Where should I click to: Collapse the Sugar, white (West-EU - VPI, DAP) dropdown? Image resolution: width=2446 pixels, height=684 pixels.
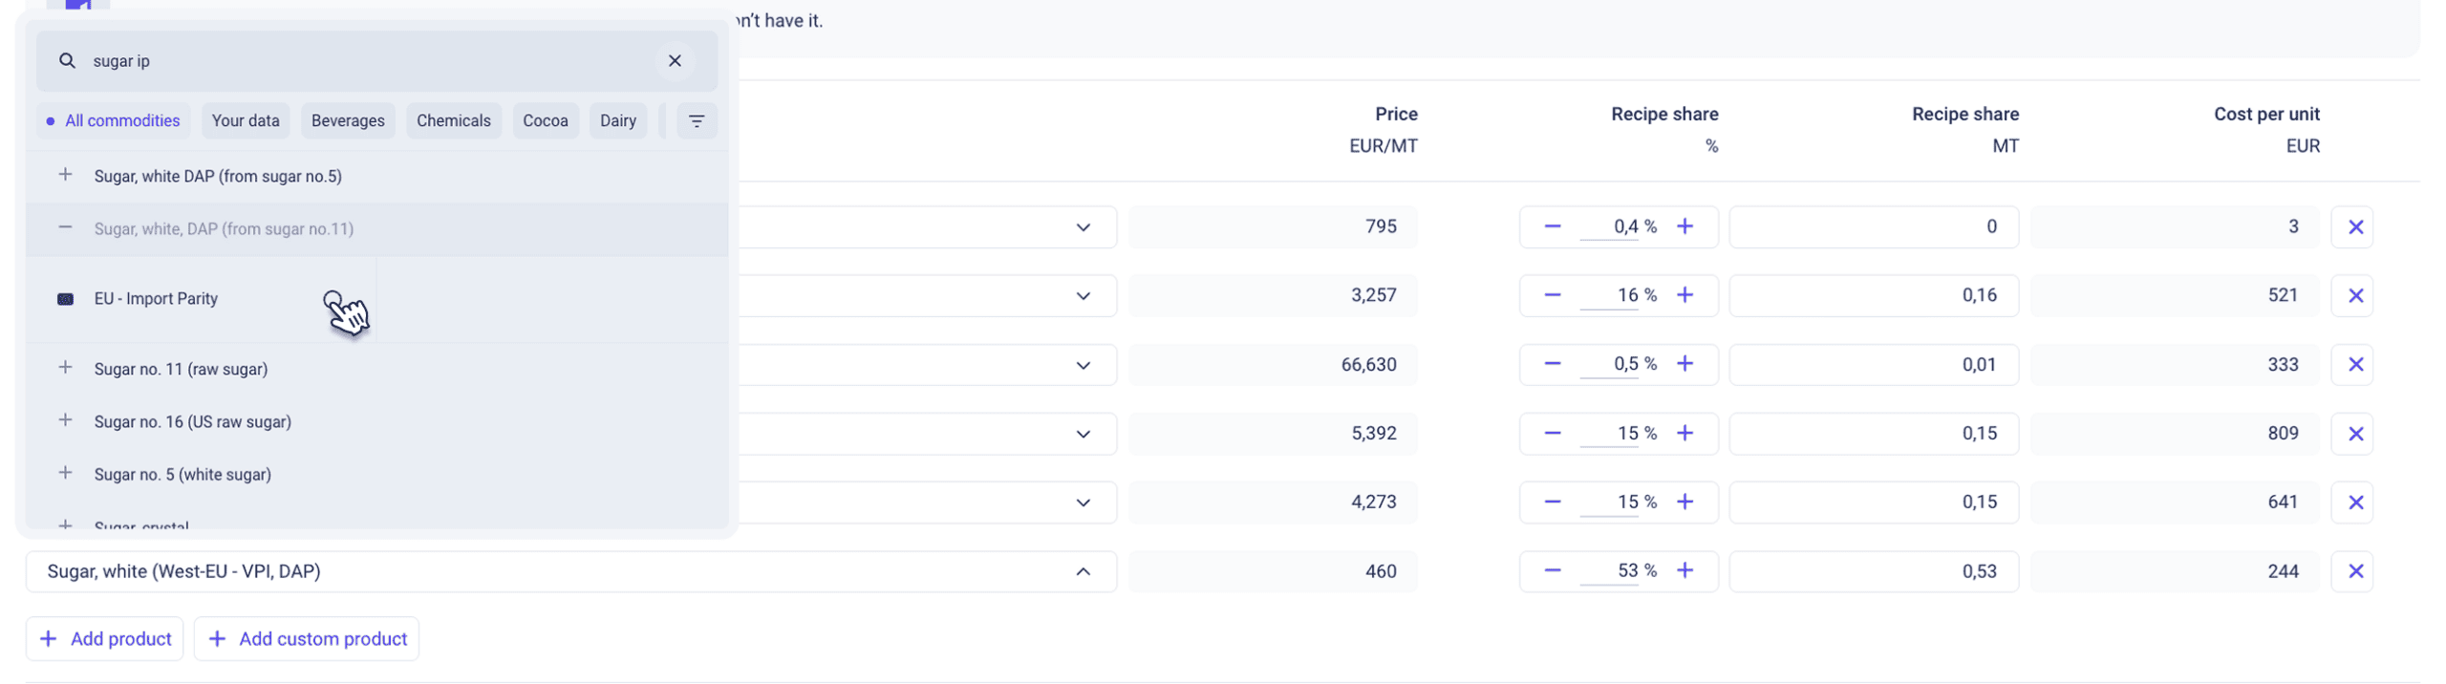pos(1082,571)
